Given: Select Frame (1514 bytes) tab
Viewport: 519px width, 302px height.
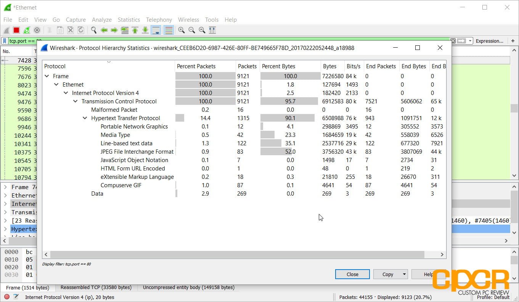Looking at the screenshot, I should tap(27, 288).
